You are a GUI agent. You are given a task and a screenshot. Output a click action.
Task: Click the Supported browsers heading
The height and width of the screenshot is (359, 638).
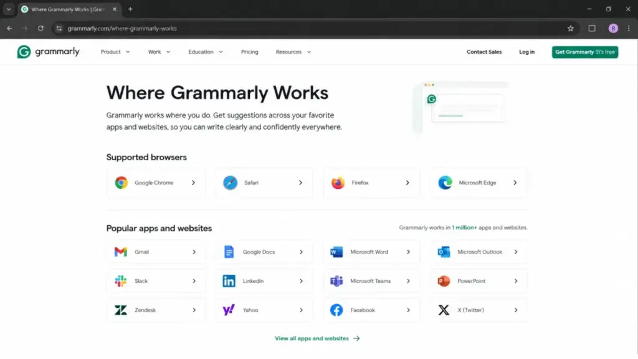(146, 157)
